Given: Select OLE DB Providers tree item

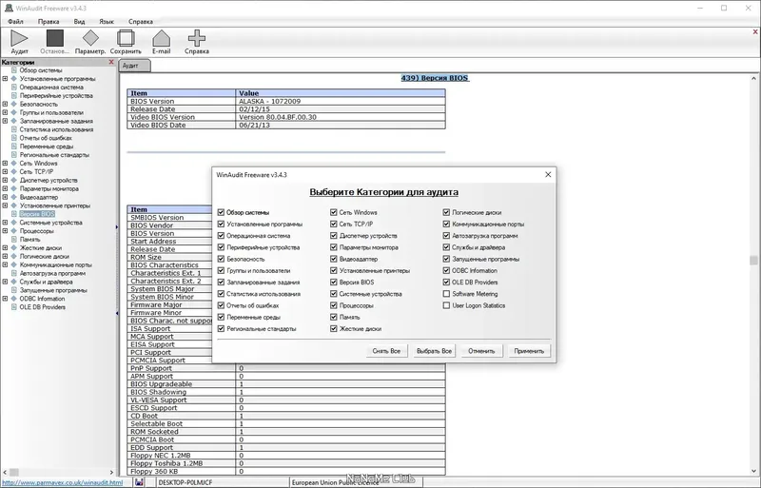Looking at the screenshot, I should coord(42,307).
